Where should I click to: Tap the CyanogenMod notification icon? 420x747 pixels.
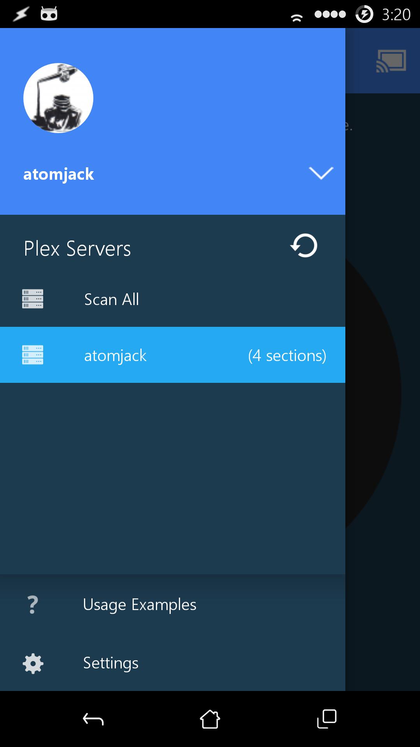point(49,14)
